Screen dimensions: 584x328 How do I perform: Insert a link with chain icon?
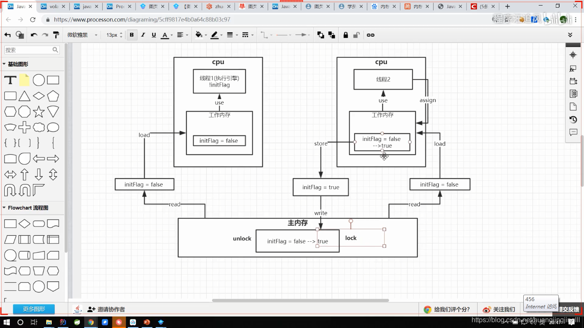(371, 35)
